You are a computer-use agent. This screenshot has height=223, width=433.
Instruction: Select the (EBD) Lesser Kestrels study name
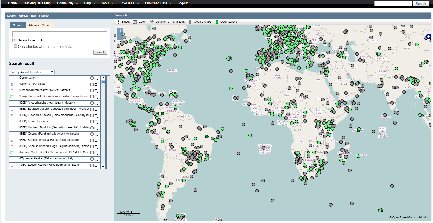click(33, 121)
